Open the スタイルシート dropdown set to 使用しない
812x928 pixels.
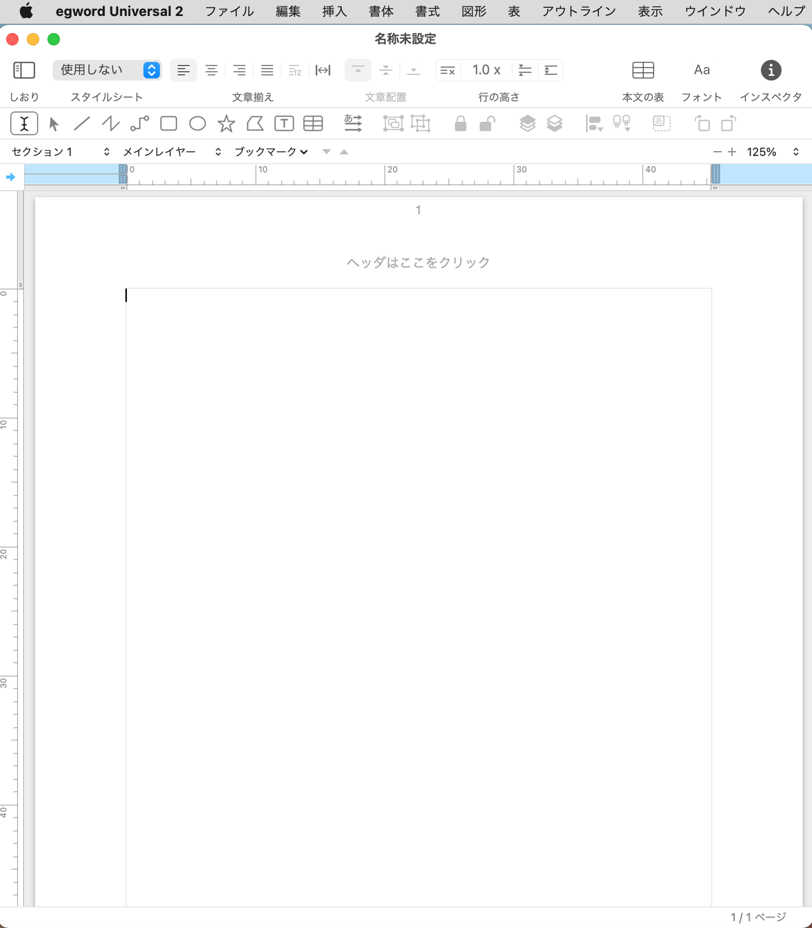pos(107,70)
